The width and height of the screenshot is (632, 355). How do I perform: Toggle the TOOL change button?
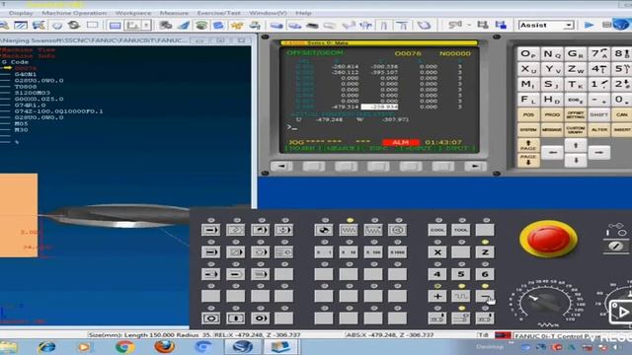461,230
